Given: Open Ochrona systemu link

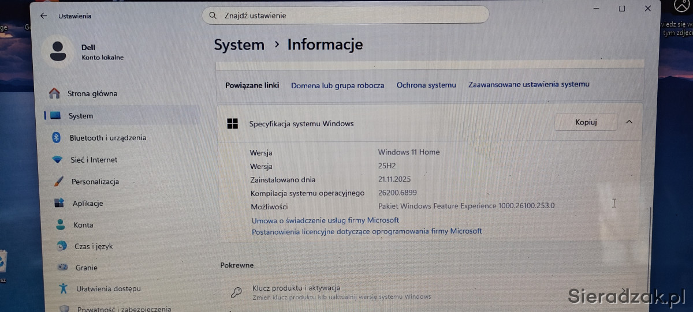Looking at the screenshot, I should pyautogui.click(x=426, y=85).
